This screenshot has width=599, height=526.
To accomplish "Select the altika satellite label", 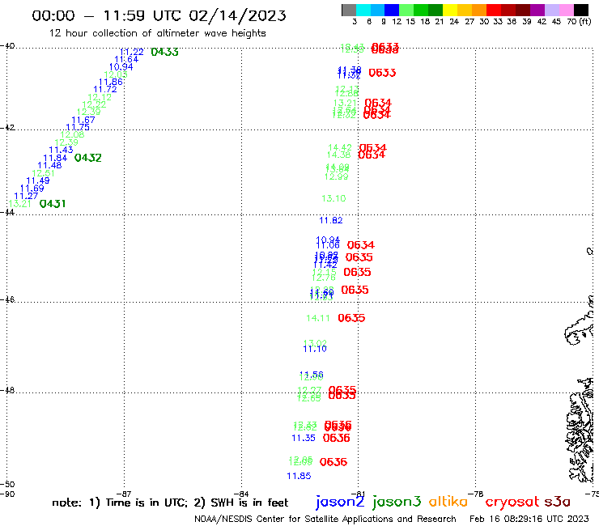I will pyautogui.click(x=448, y=501).
